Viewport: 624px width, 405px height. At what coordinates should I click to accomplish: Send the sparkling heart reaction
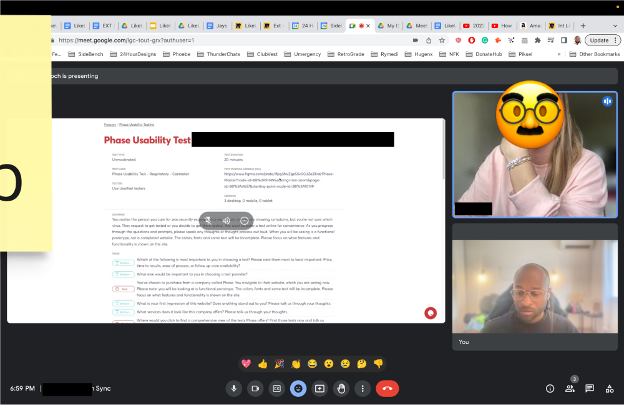click(246, 364)
